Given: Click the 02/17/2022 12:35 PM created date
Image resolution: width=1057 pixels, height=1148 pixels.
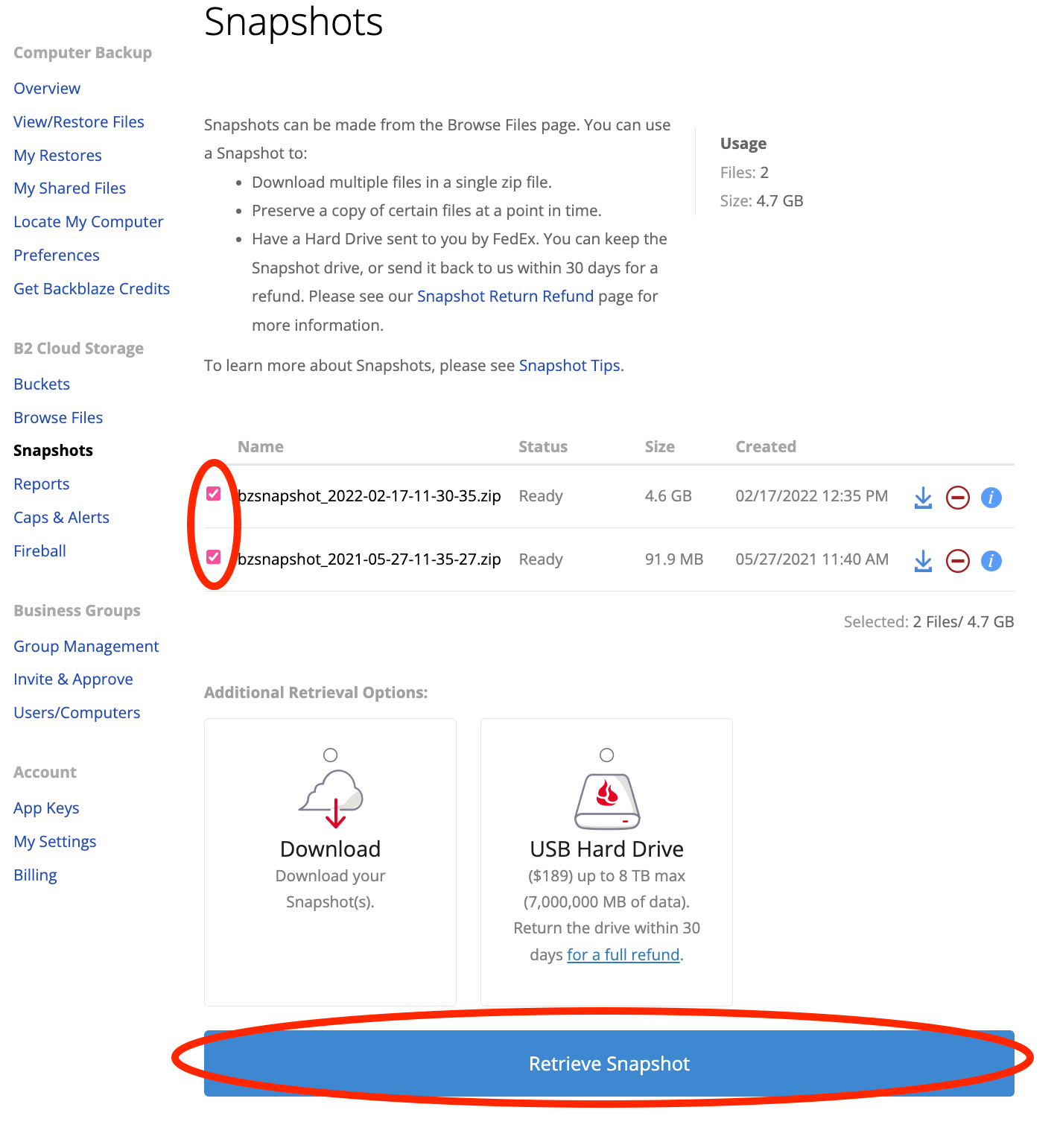Looking at the screenshot, I should (812, 496).
